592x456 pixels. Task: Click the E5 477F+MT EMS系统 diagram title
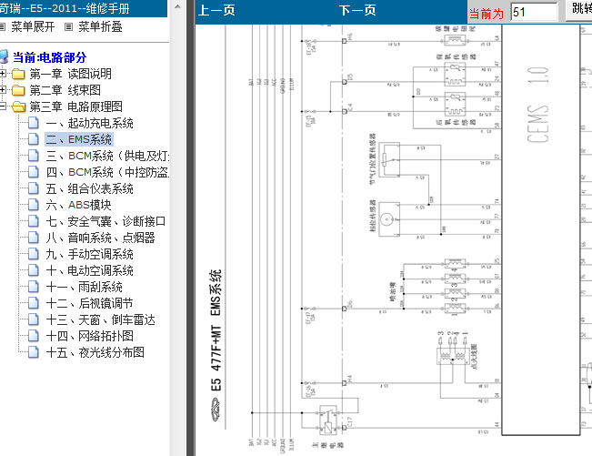coord(216,330)
